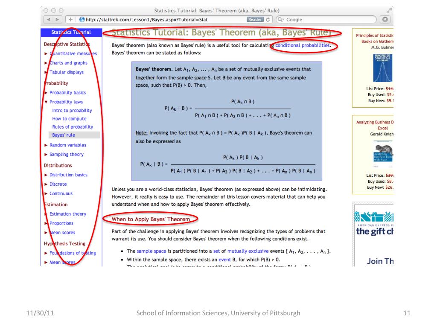Click the magnifier icon in Google search box
The image size is (437, 328).
281,20
